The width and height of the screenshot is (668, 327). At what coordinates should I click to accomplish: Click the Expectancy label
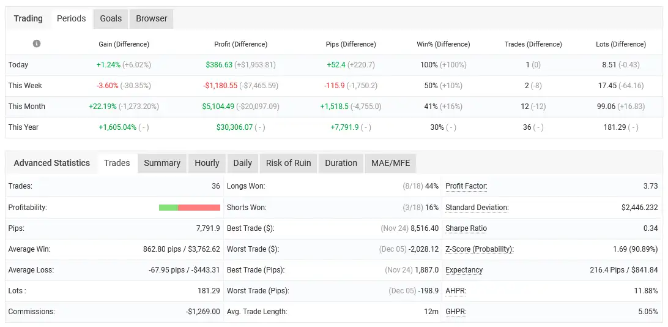pyautogui.click(x=464, y=270)
